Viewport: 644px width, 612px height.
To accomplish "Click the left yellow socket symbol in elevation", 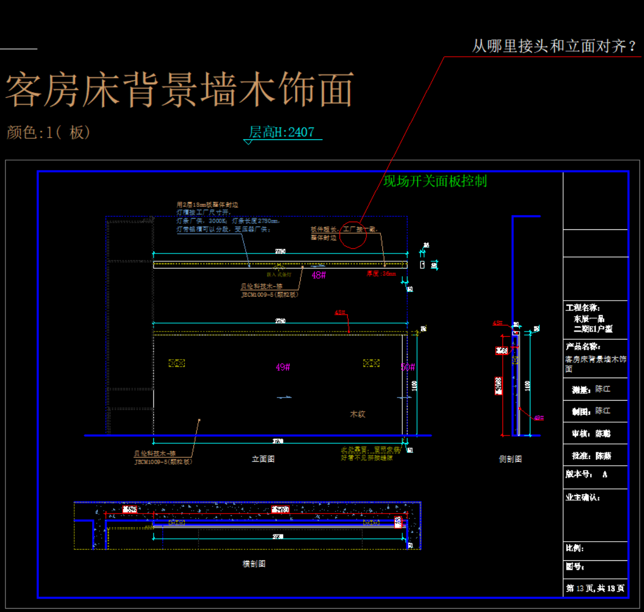I will (x=177, y=364).
